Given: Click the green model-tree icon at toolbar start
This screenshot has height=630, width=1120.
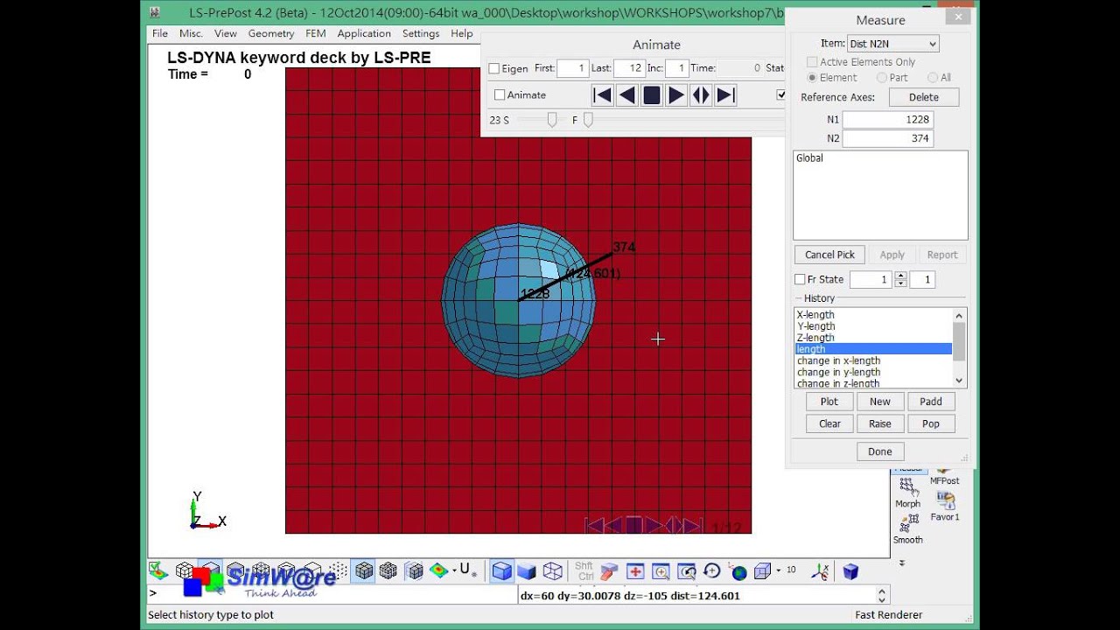Looking at the screenshot, I should click(158, 571).
